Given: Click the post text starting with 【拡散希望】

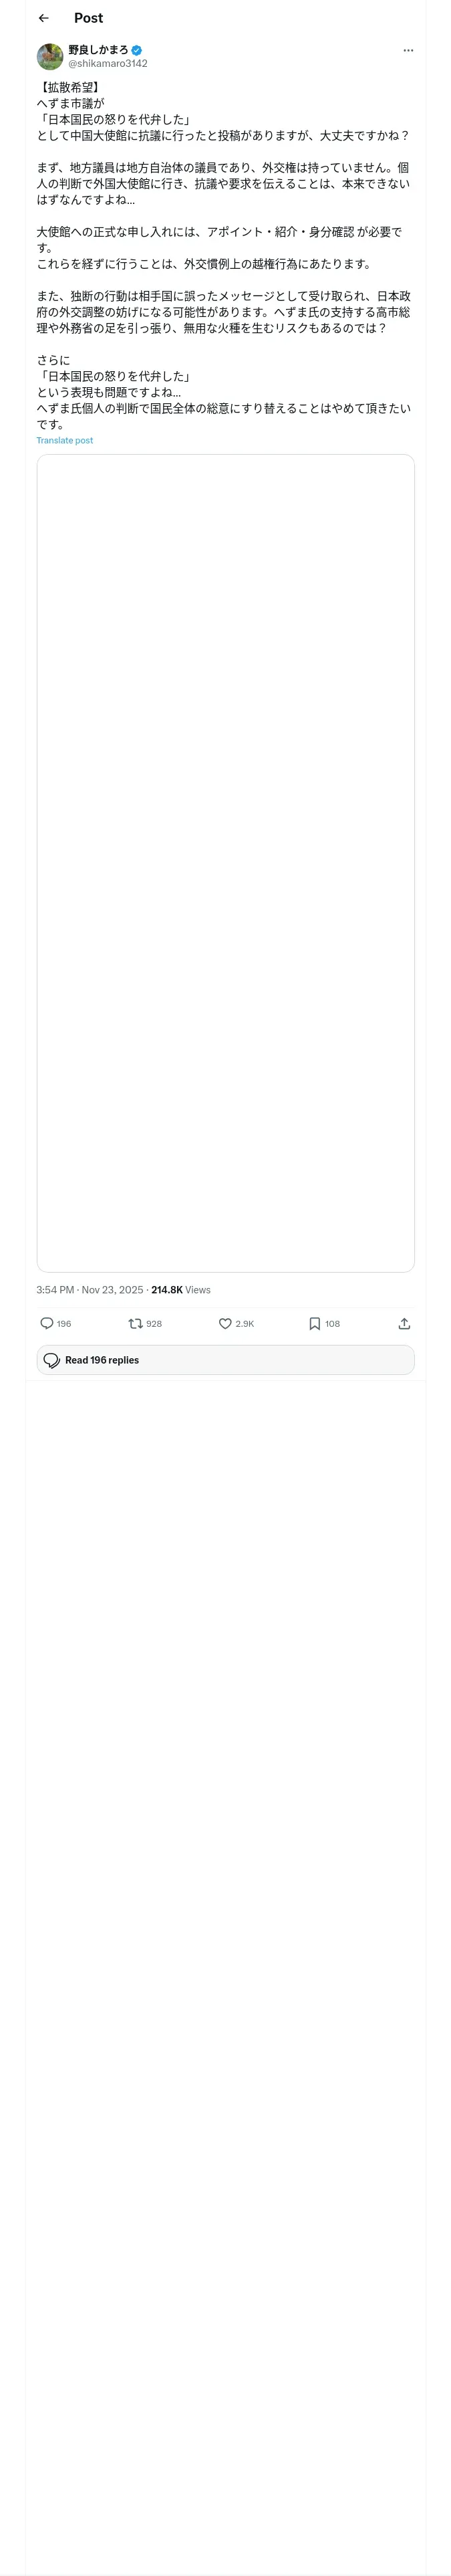Looking at the screenshot, I should (x=223, y=255).
